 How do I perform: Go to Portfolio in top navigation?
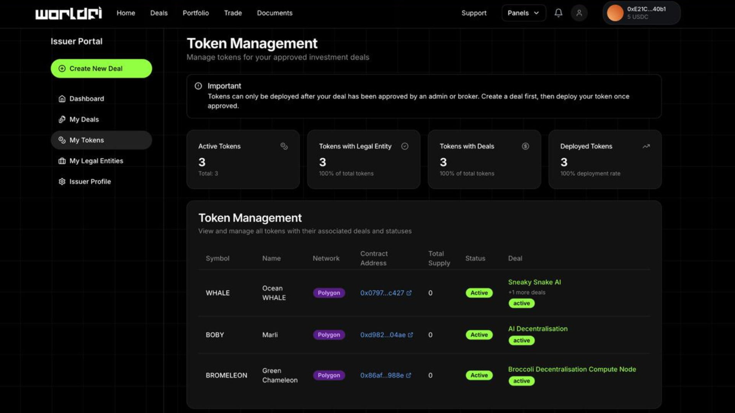(x=196, y=13)
